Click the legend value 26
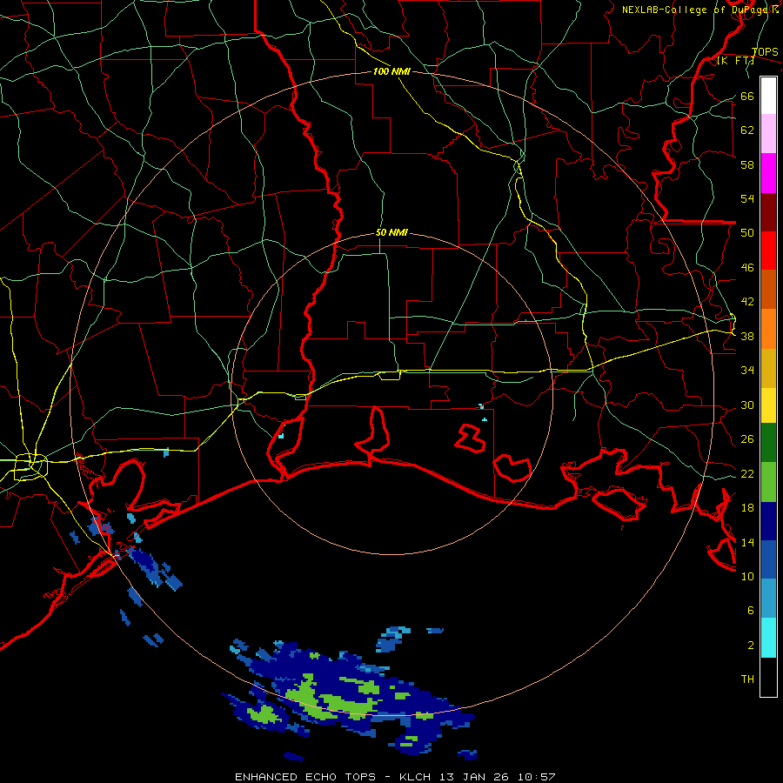 tap(747, 439)
